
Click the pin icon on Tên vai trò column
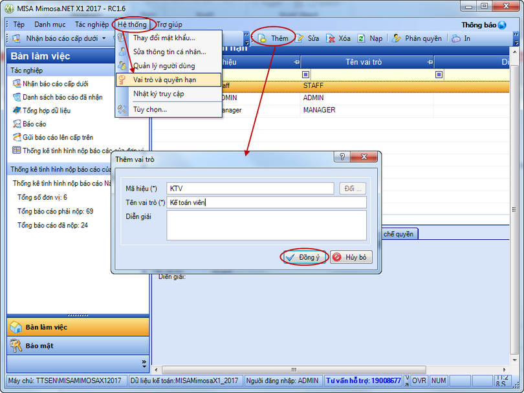point(430,62)
